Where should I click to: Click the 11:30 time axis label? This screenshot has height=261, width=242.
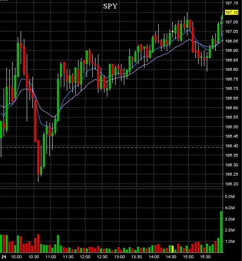[68, 257]
